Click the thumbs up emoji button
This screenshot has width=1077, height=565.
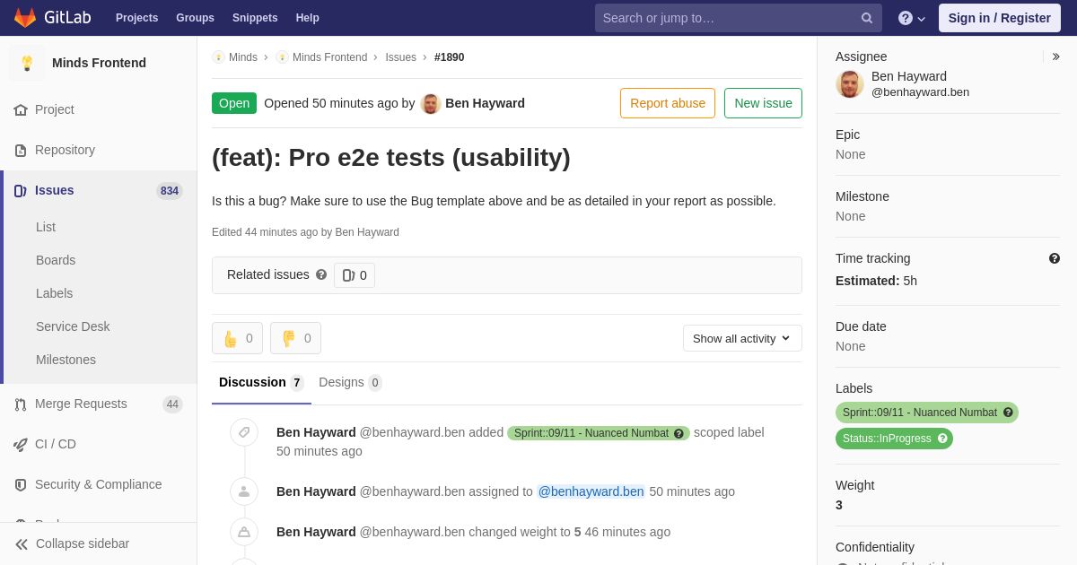pos(237,338)
